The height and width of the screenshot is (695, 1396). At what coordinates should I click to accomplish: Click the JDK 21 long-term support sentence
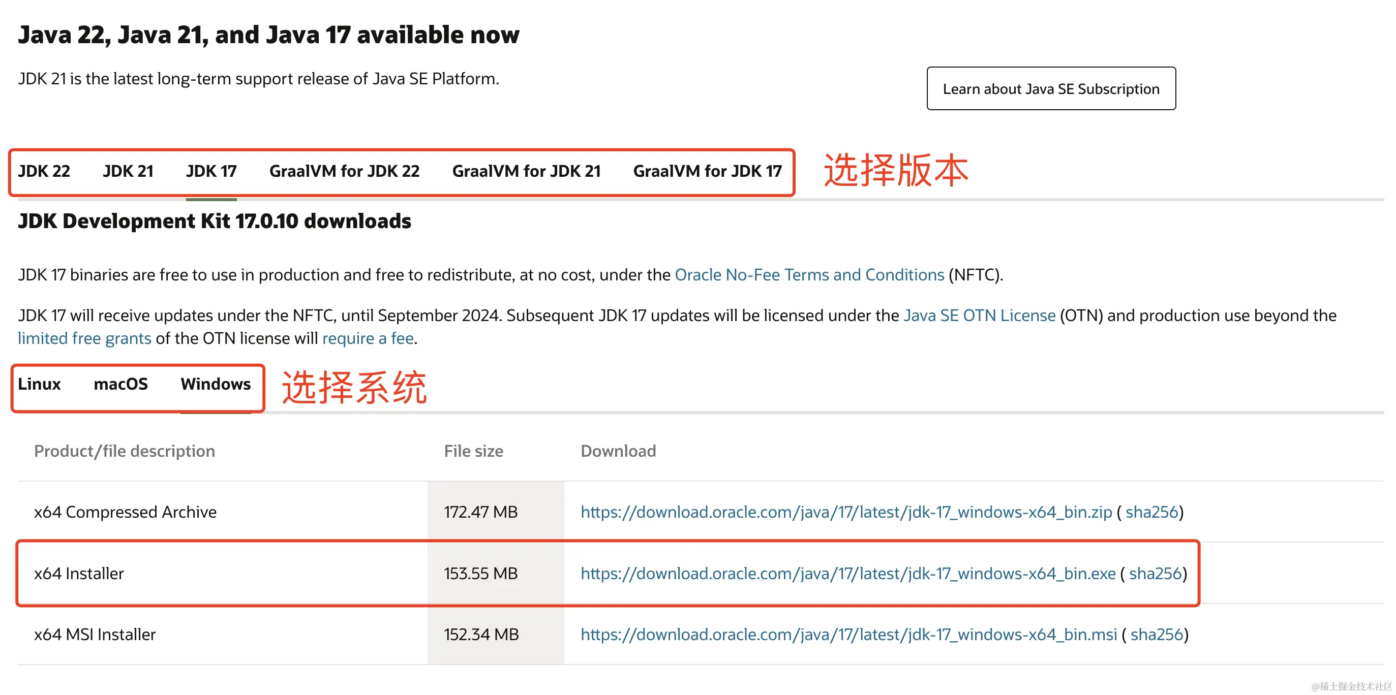pos(258,79)
